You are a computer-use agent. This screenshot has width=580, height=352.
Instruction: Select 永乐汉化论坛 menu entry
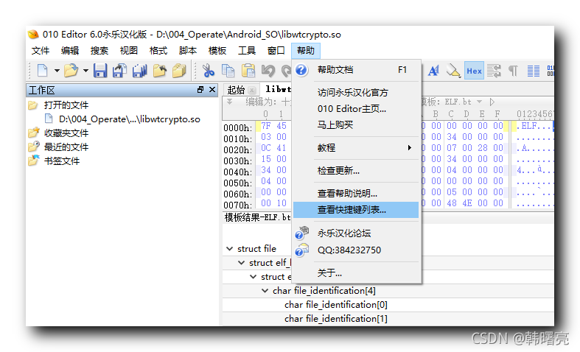(x=356, y=233)
